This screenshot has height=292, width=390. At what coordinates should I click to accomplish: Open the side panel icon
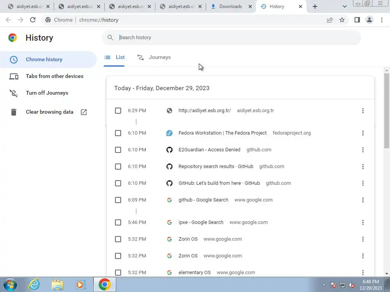pyautogui.click(x=357, y=20)
